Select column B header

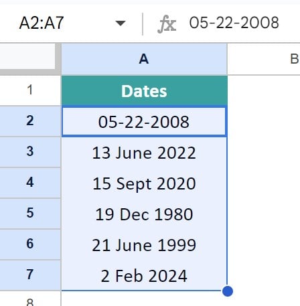(264, 59)
